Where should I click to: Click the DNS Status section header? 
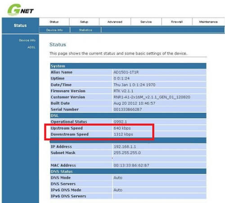point(128,172)
